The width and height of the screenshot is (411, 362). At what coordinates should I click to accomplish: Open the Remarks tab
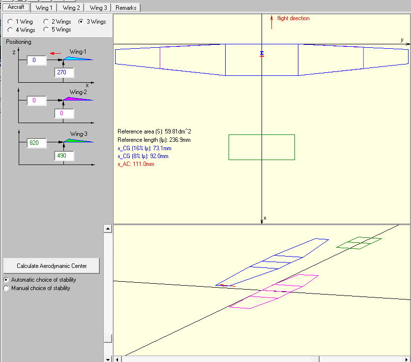126,7
